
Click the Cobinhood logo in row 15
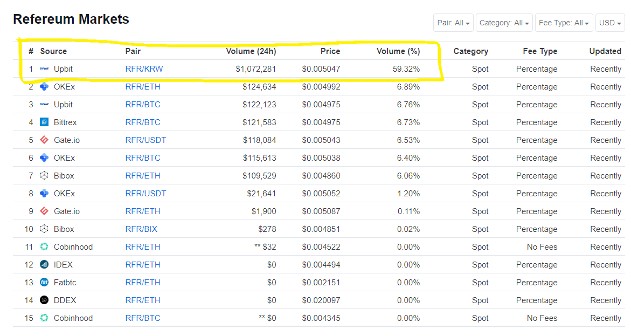(x=44, y=318)
